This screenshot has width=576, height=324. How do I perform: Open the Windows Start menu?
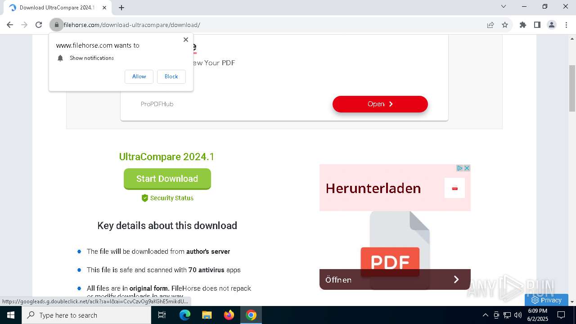coord(11,315)
